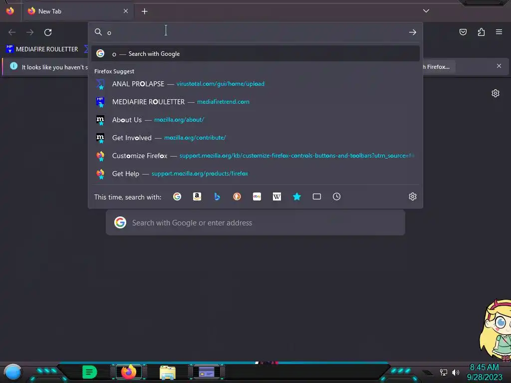511x383 pixels.
Task: Dismiss the notification bar close icon
Action: pyautogui.click(x=499, y=66)
